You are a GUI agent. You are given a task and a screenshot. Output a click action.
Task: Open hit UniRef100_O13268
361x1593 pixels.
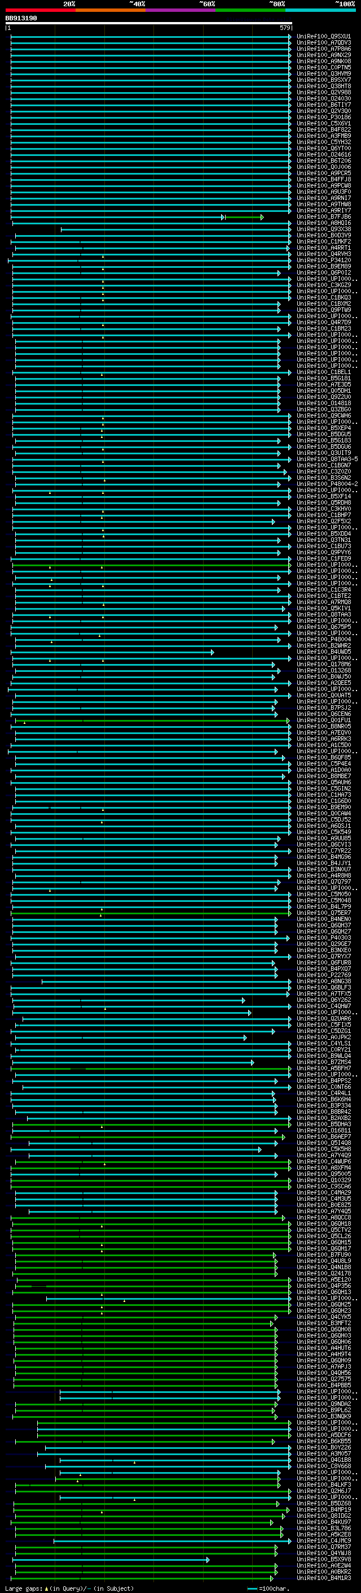(x=323, y=670)
